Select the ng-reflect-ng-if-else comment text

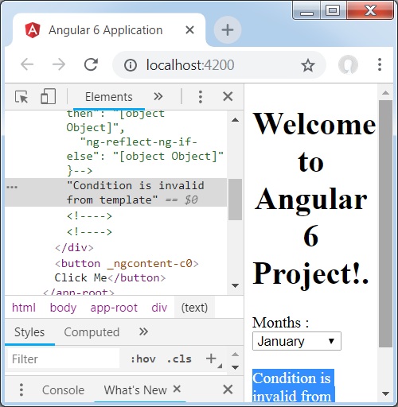coord(145,149)
